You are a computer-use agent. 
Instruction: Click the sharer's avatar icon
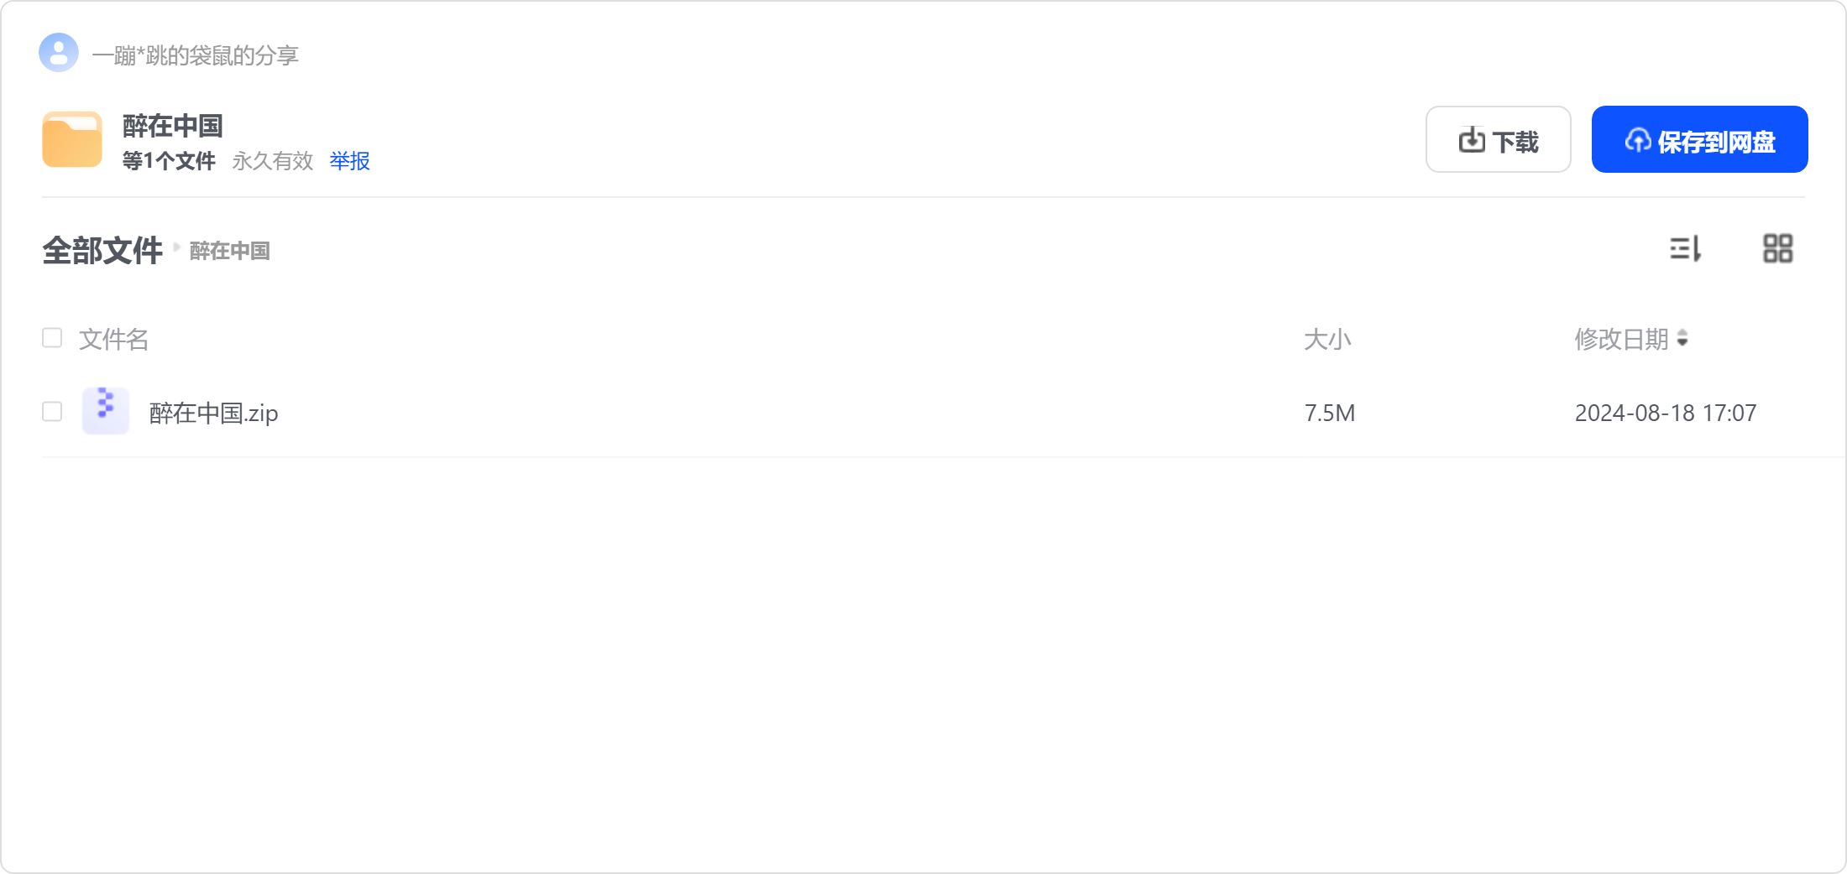pyautogui.click(x=59, y=53)
